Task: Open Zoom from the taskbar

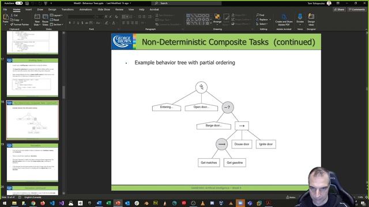Action: pos(240,203)
